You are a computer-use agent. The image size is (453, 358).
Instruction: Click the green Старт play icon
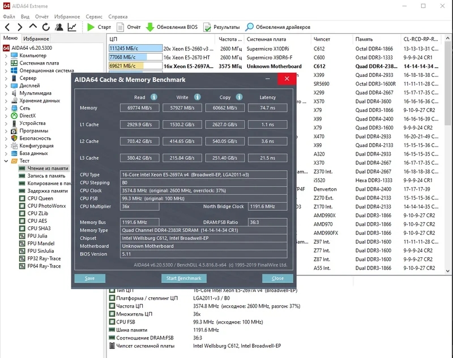(x=91, y=27)
